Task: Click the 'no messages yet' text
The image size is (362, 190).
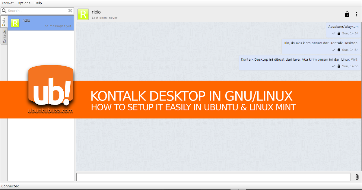Action: pos(58,26)
